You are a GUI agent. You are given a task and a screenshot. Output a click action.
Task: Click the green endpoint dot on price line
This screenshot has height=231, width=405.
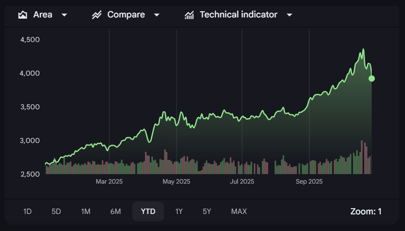coord(372,79)
